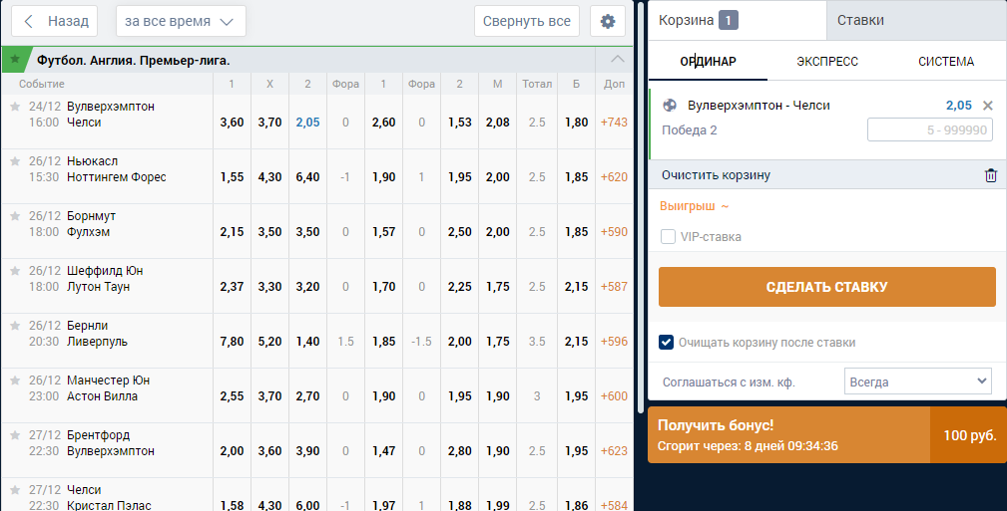This screenshot has height=511, width=1007.
Task: Favorite the Бернли - Ливерпуль match star
Action: (15, 326)
